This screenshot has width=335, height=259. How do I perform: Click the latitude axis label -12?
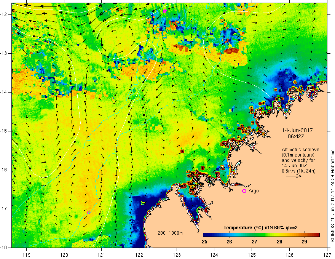tap(5, 14)
